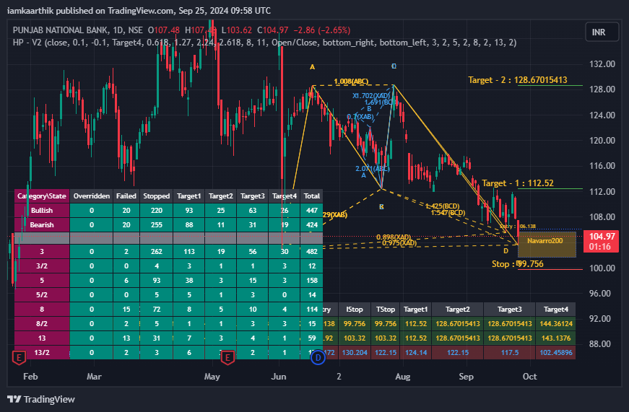This screenshot has width=629, height=412.
Task: Click the 5/2 row label
Action: [x=42, y=294]
